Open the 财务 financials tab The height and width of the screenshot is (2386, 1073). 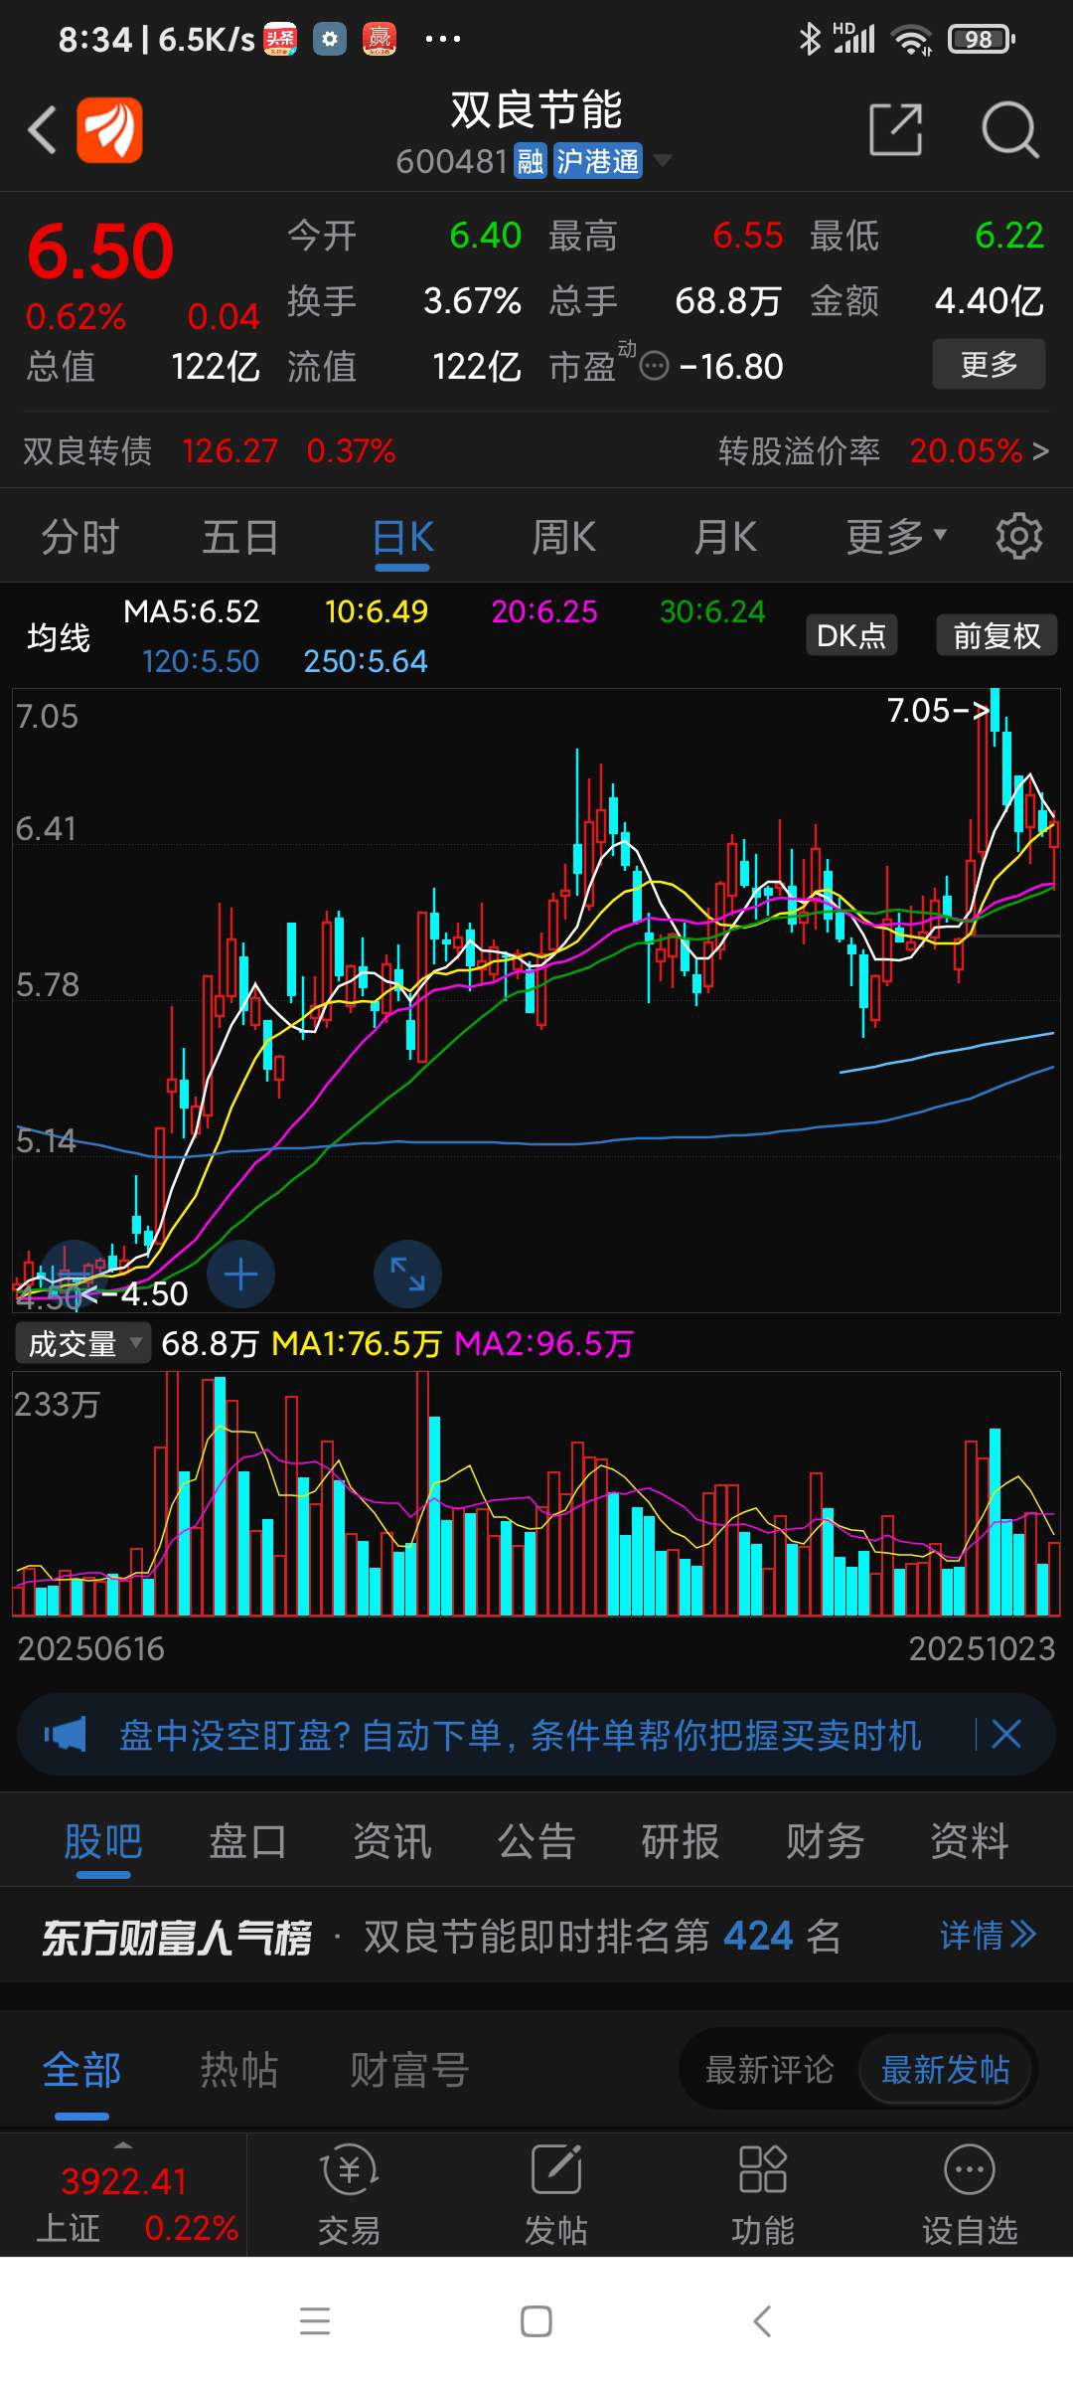click(825, 1841)
